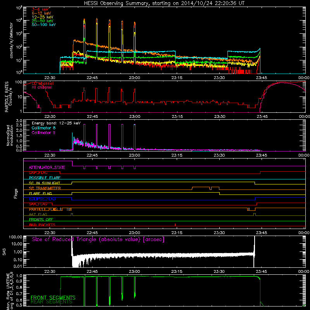Click the yellow 12-25 keV legend label
310x310 pixels.
pyautogui.click(x=43, y=17)
